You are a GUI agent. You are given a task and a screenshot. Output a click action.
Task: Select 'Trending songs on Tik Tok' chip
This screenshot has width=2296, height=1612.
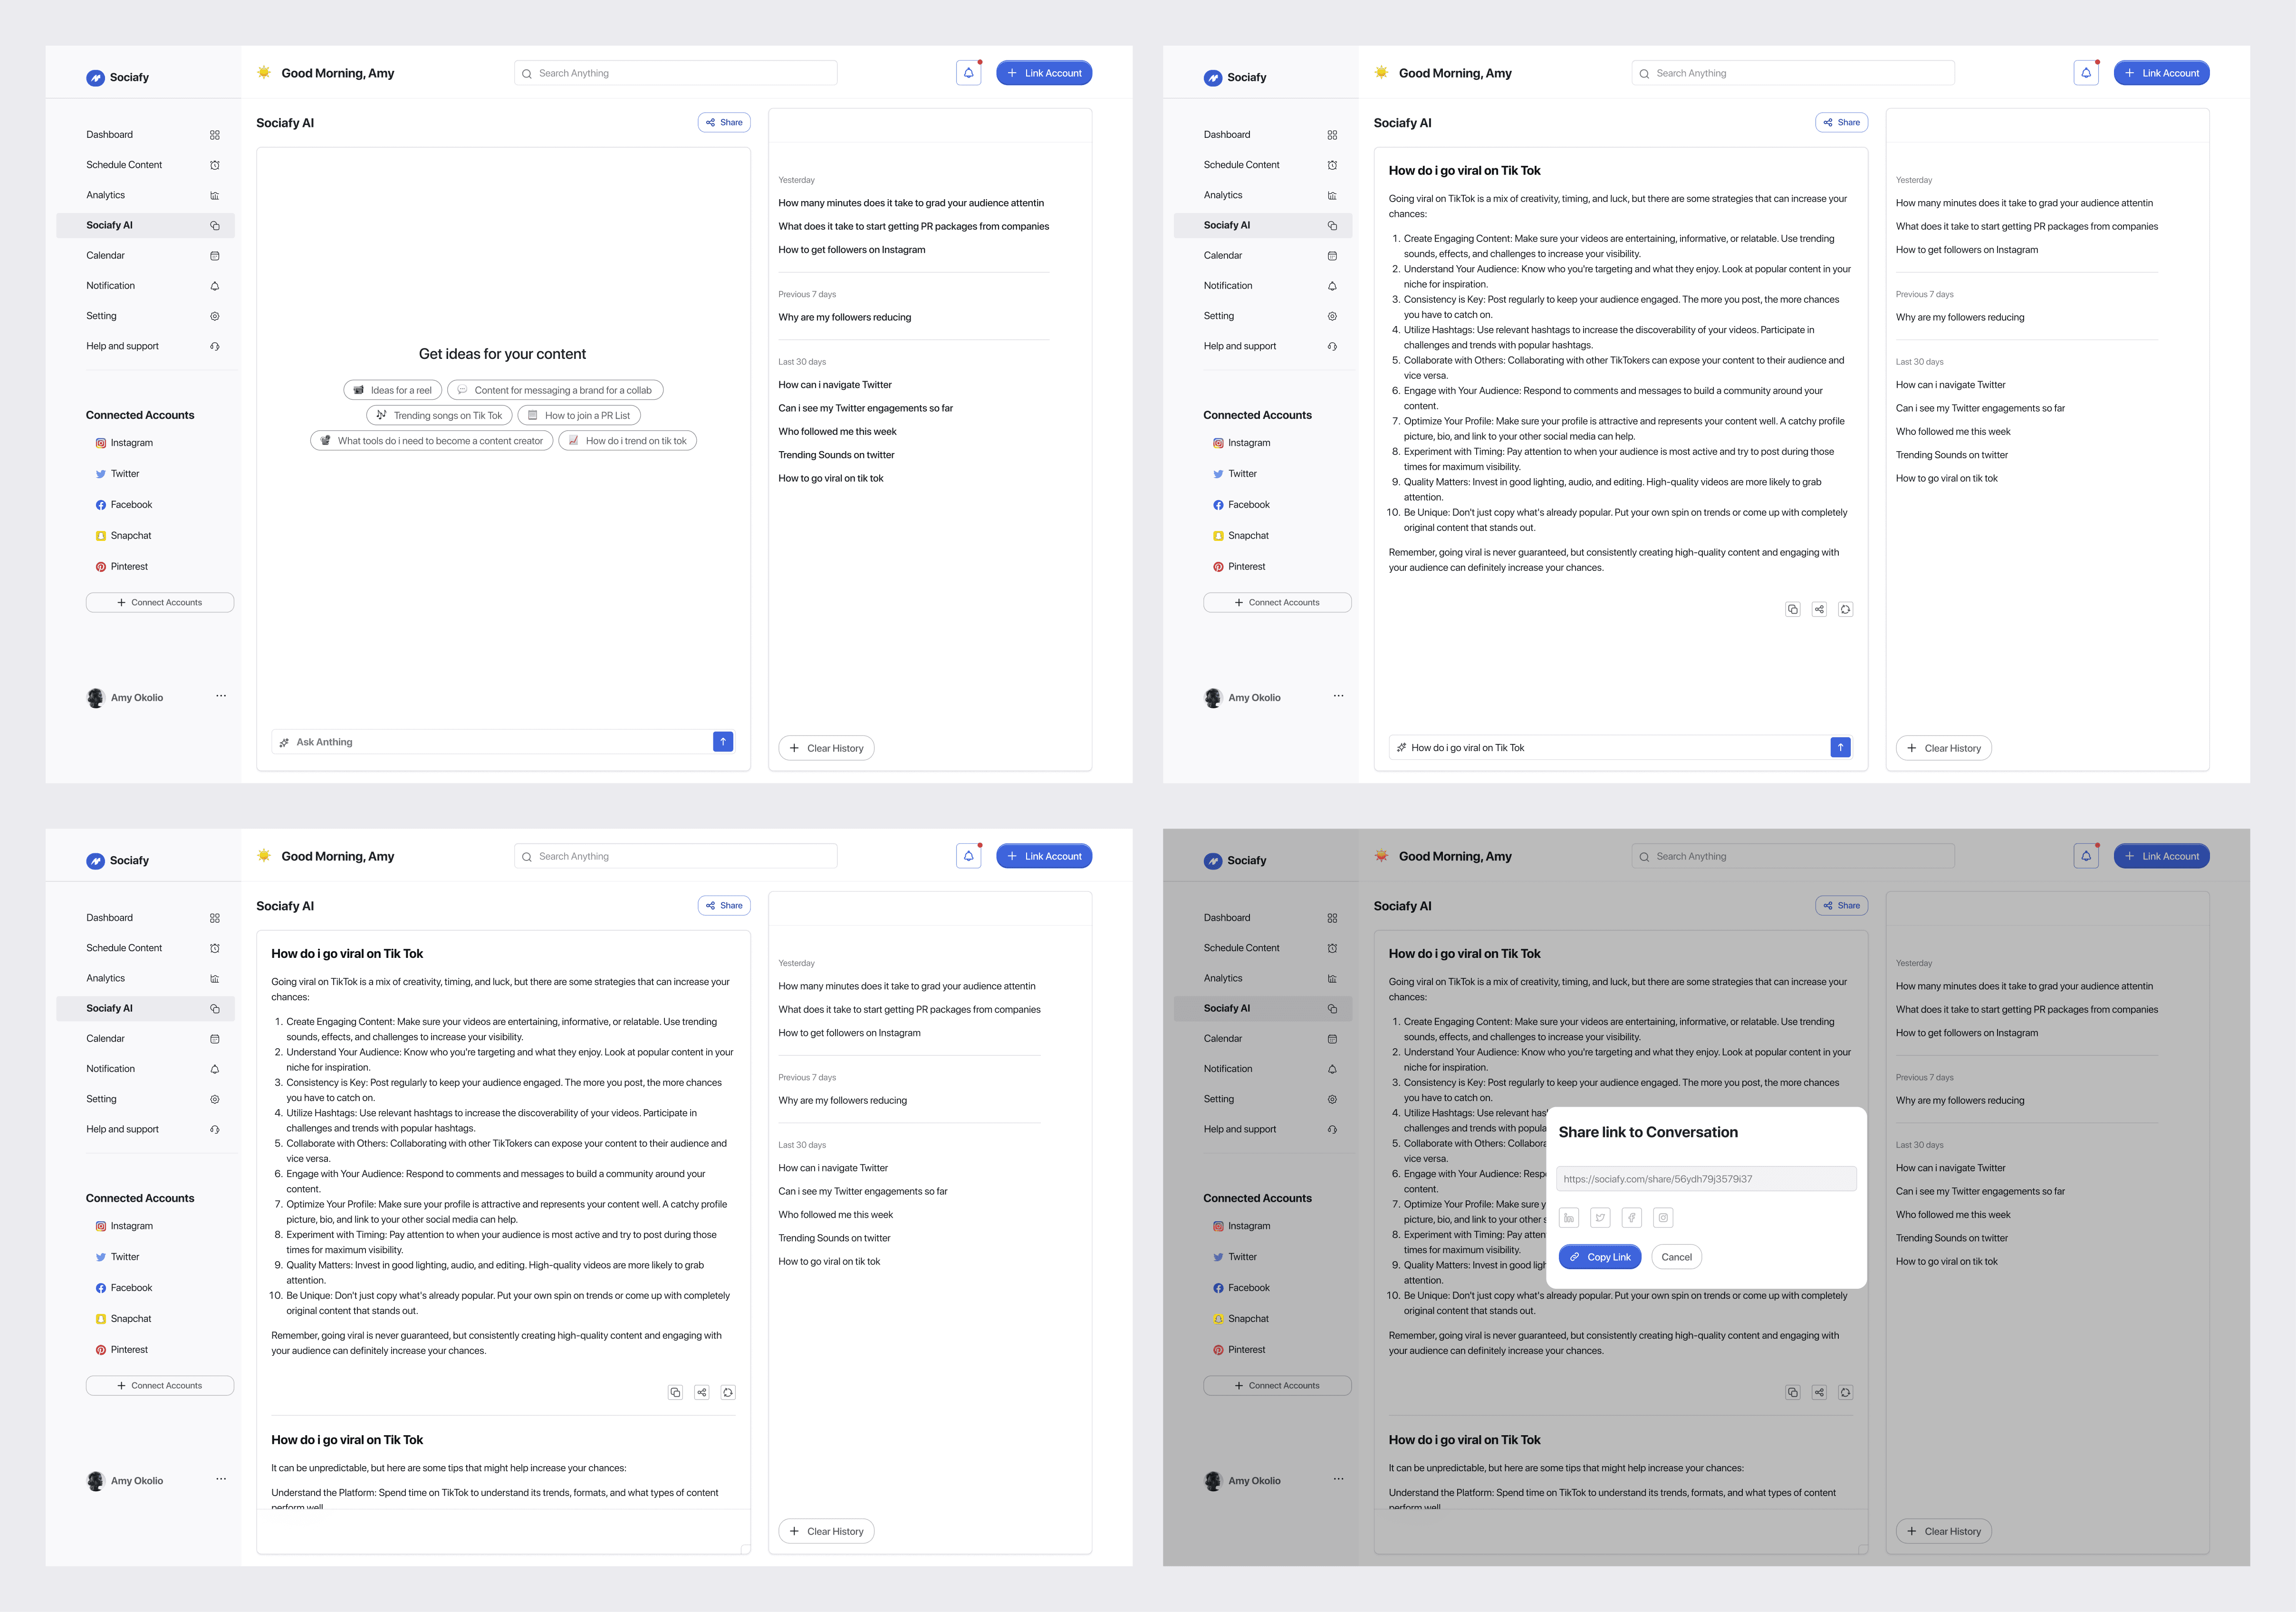[x=439, y=415]
